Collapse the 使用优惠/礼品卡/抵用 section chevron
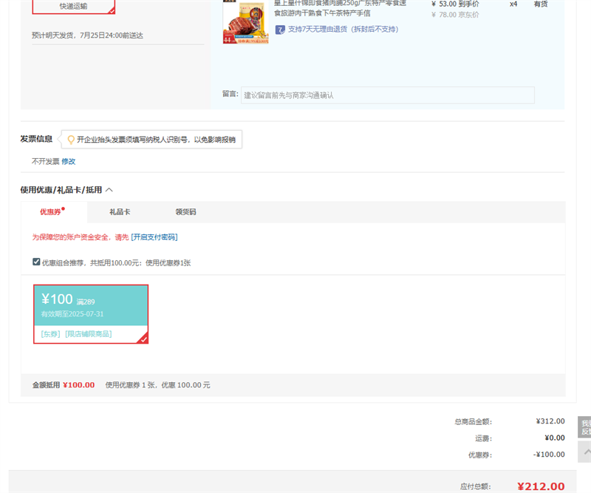The image size is (591, 493). click(x=109, y=190)
